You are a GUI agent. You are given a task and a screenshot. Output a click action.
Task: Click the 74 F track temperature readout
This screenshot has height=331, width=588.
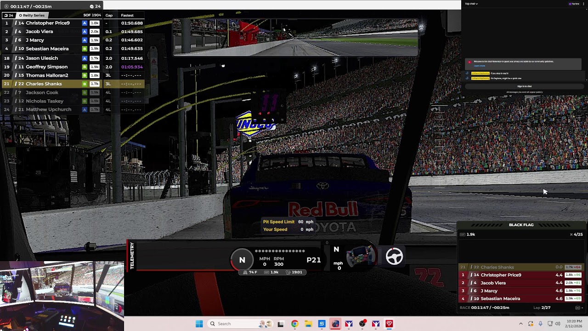click(251, 272)
